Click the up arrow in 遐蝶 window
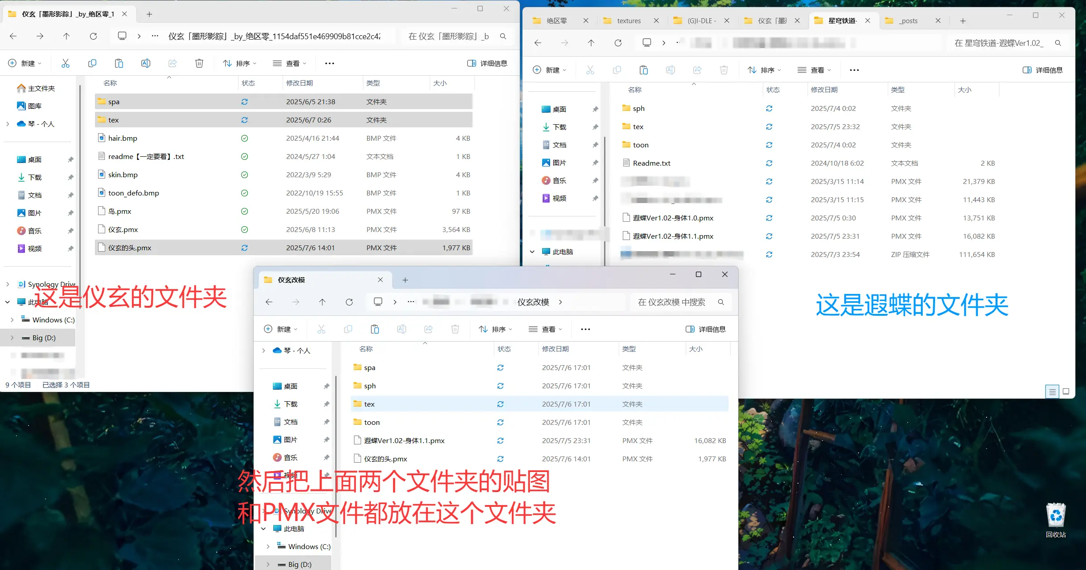 coord(591,43)
